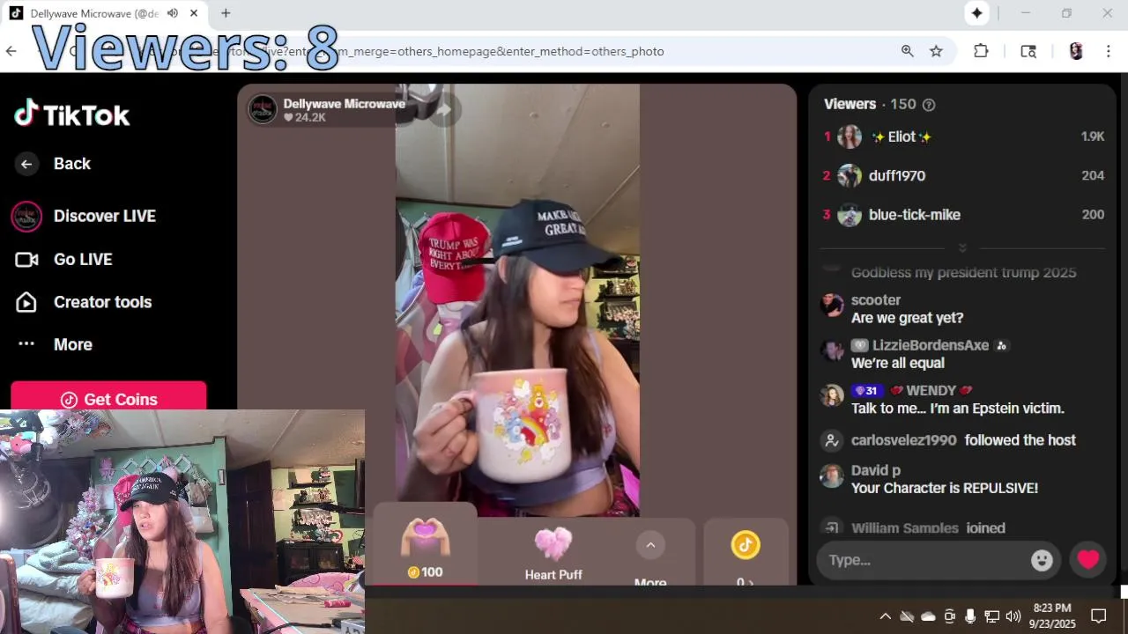Open the chat emoji picker

(1042, 560)
